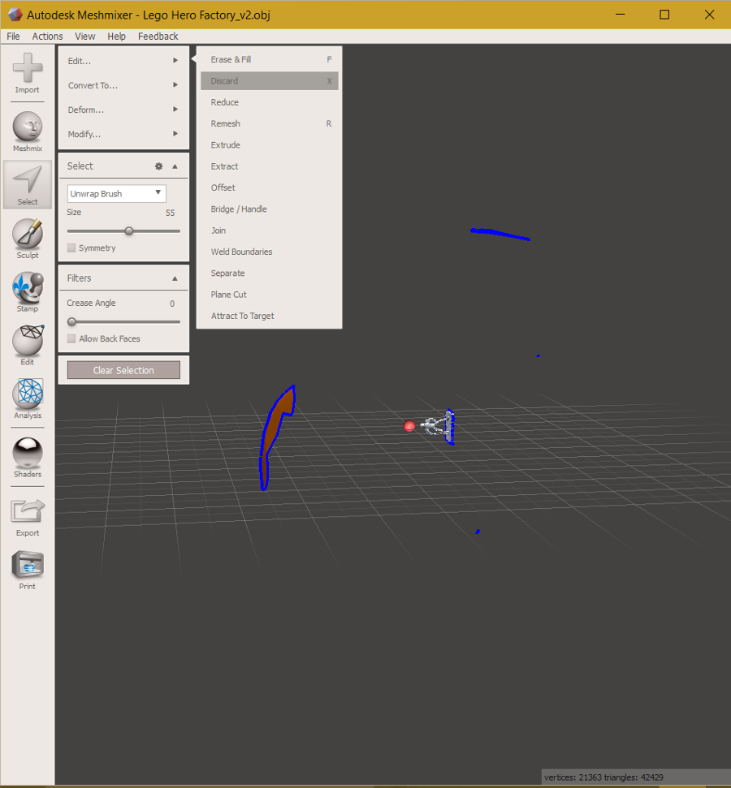Viewport: 731px width, 788px height.
Task: Open the Help menu
Action: pyautogui.click(x=116, y=37)
